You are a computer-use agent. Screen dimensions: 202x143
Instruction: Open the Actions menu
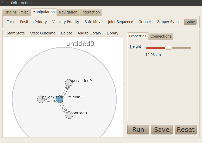point(27,3)
